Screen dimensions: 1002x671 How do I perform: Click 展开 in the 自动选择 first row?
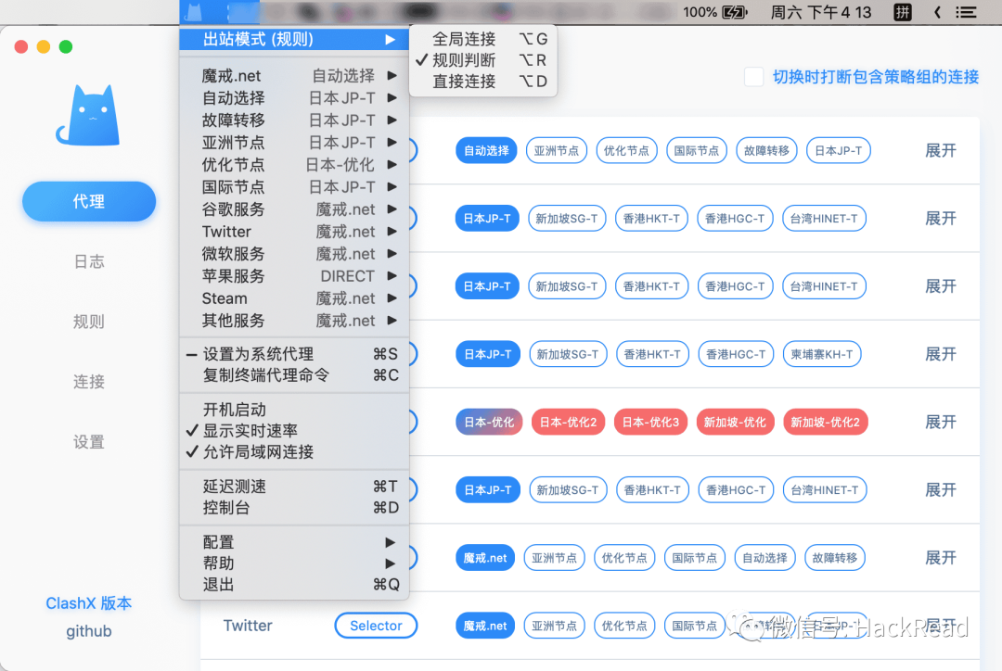click(941, 151)
